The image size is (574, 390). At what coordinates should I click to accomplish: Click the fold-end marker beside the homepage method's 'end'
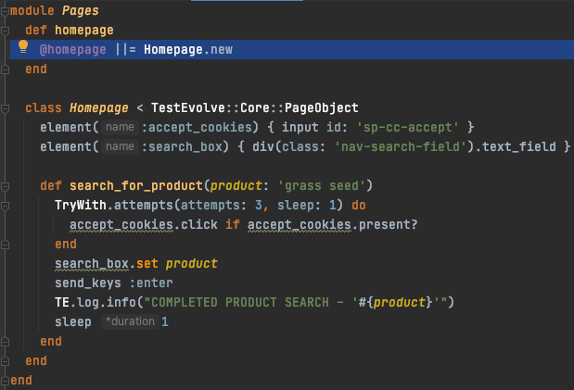[x=5, y=69]
